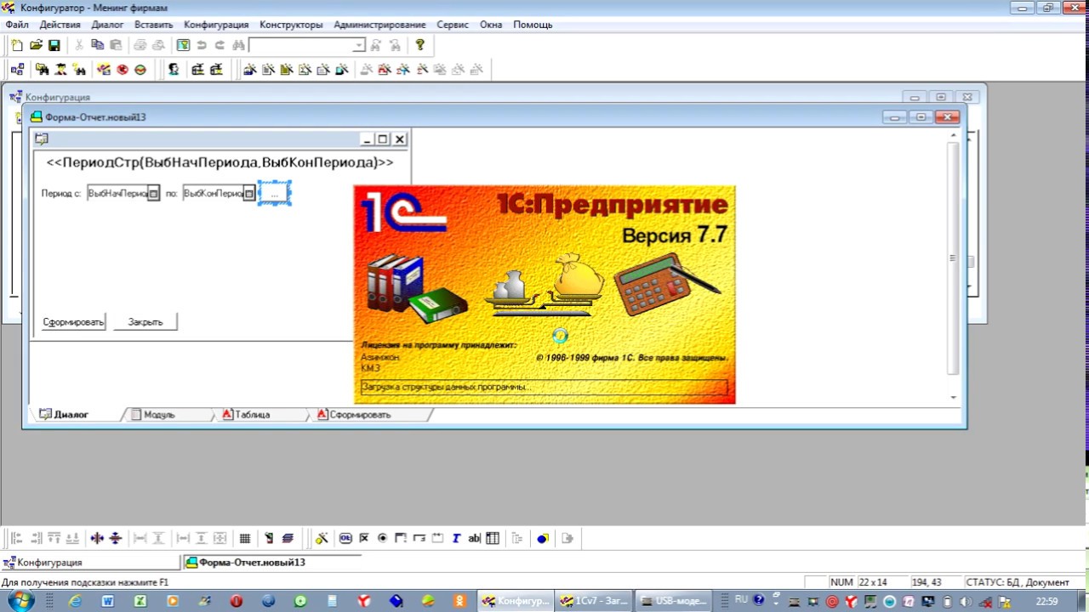Insert a text label (T icon)

click(x=456, y=538)
